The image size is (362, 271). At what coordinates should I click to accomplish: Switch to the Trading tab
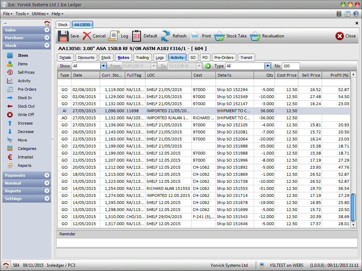[x=142, y=58]
